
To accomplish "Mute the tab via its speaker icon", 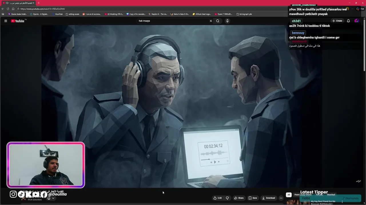I will (x=7, y=3).
